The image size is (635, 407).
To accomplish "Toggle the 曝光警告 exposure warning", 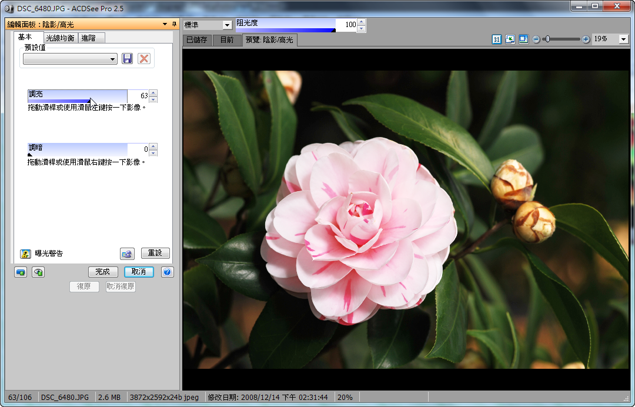I will (26, 253).
